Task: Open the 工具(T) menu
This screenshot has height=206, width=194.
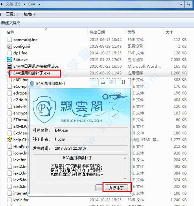Action: pyautogui.click(x=12, y=14)
